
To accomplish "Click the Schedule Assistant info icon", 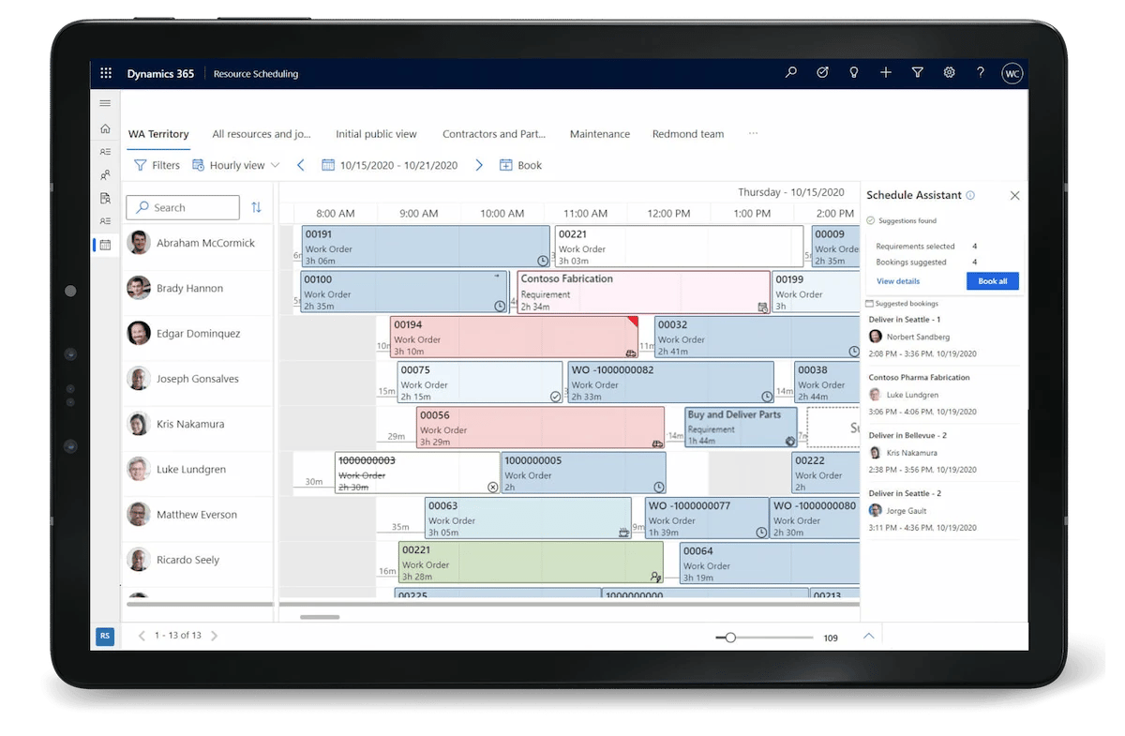I will pyautogui.click(x=970, y=195).
